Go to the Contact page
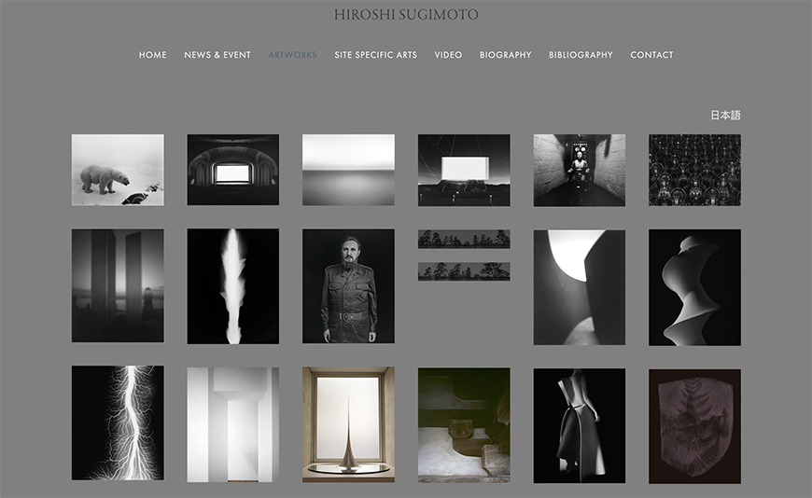The height and width of the screenshot is (498, 812). 651,55
